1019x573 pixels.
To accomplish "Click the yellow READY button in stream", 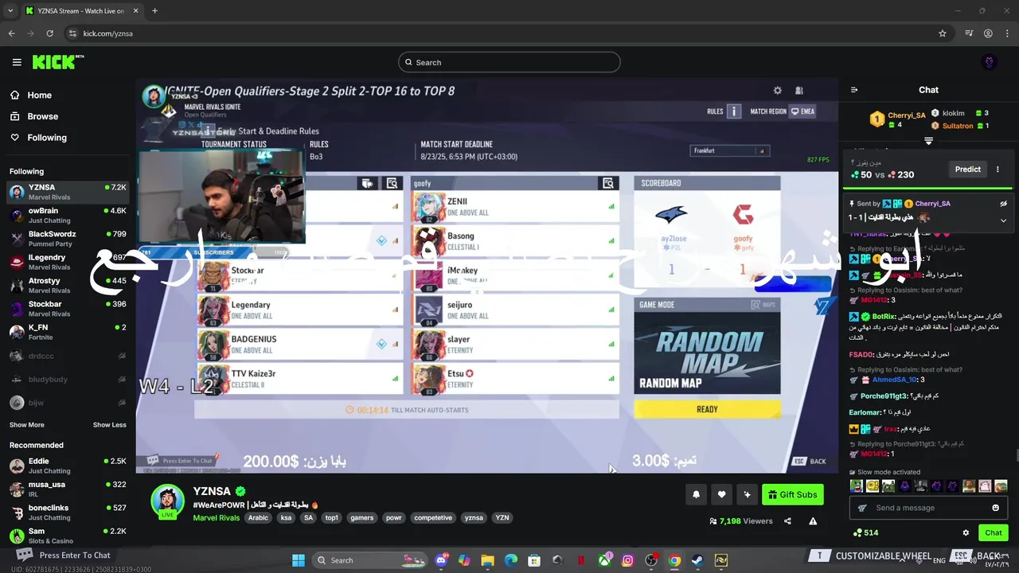I will coord(707,409).
